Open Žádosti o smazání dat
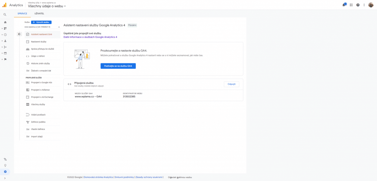The image size is (377, 181). click(43, 71)
